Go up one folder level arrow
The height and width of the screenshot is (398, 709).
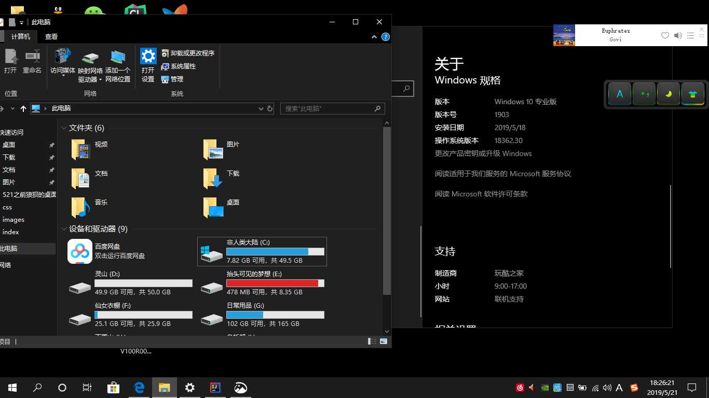pos(23,108)
